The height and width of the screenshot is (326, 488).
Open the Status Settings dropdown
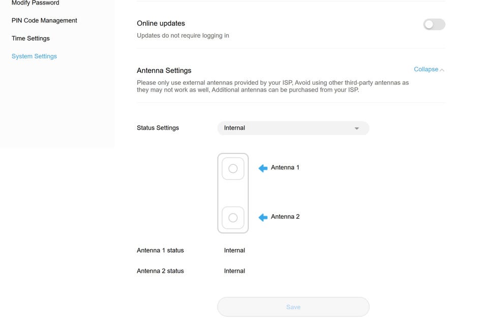(x=293, y=128)
